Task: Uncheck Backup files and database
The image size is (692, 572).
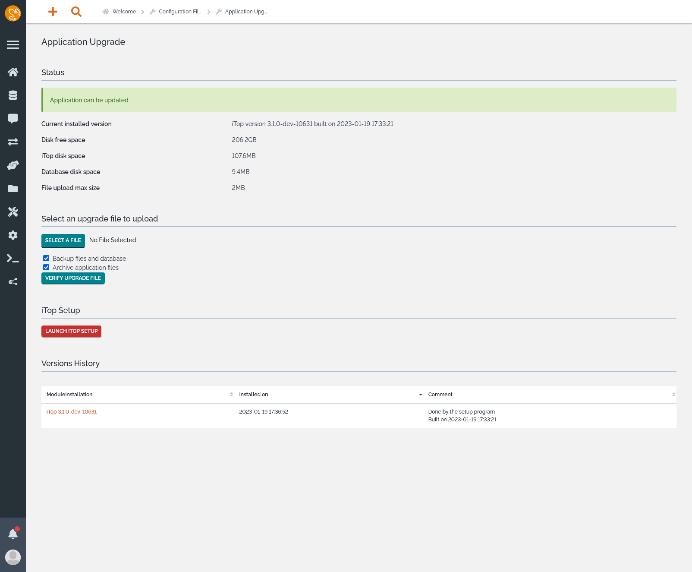Action: click(x=46, y=258)
